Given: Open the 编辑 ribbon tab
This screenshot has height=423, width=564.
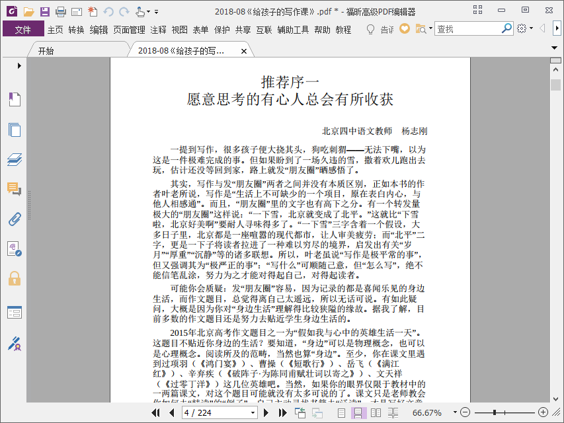Looking at the screenshot, I should coord(99,30).
